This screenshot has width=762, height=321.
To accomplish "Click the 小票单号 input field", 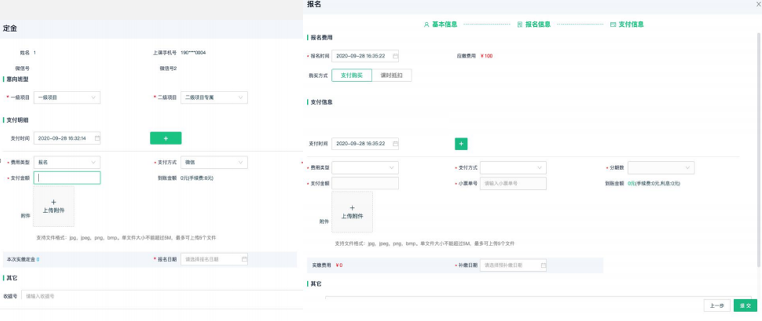I will pyautogui.click(x=513, y=184).
